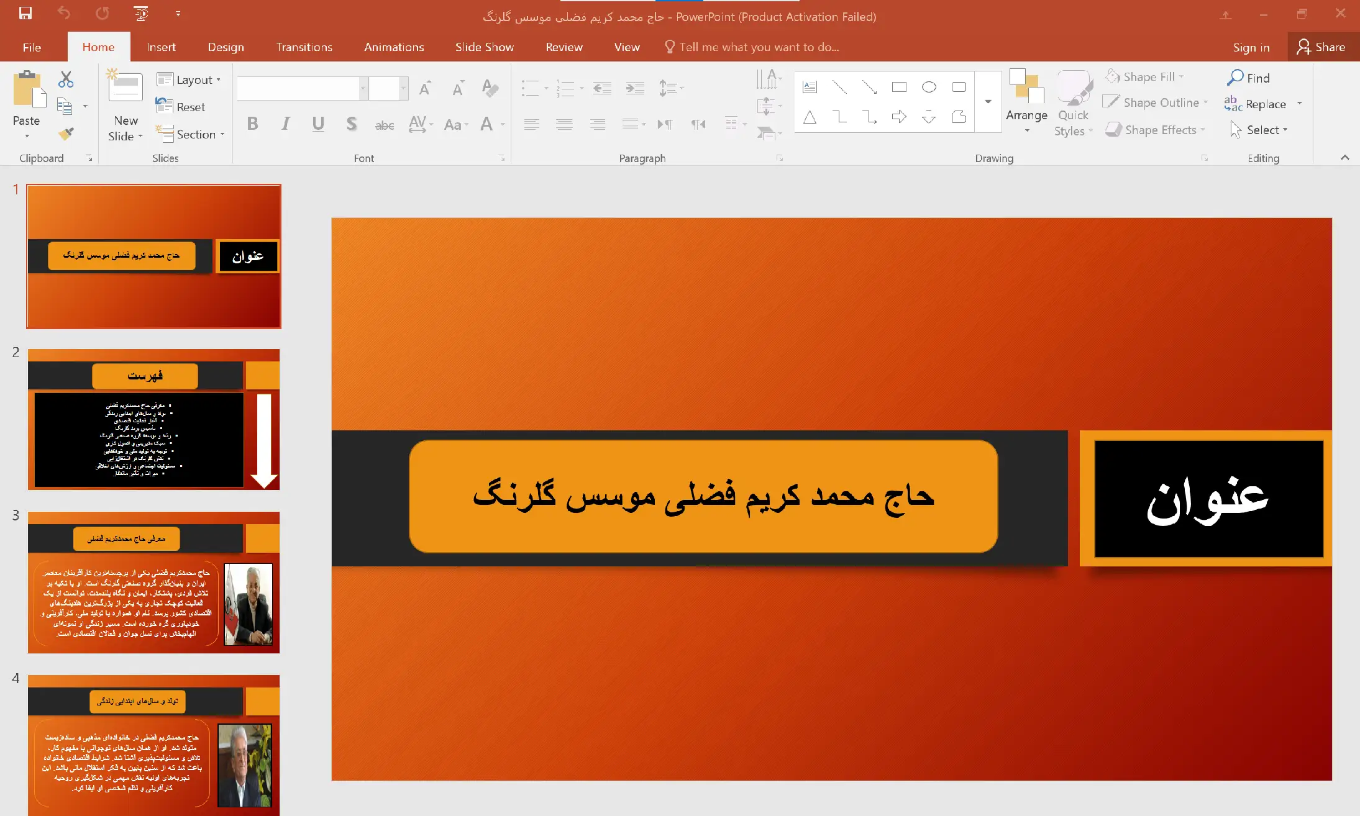Click the Copy icon in Clipboard group
The image size is (1360, 816).
click(65, 106)
